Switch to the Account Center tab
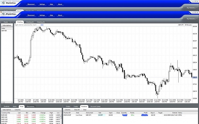The image size is (199, 124). coord(96,107)
